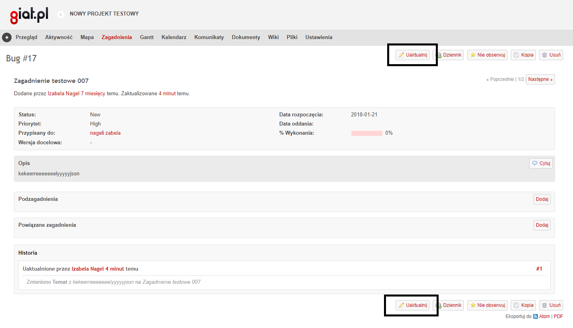Open Przegląd tab
This screenshot has width=573, height=328.
coord(26,37)
